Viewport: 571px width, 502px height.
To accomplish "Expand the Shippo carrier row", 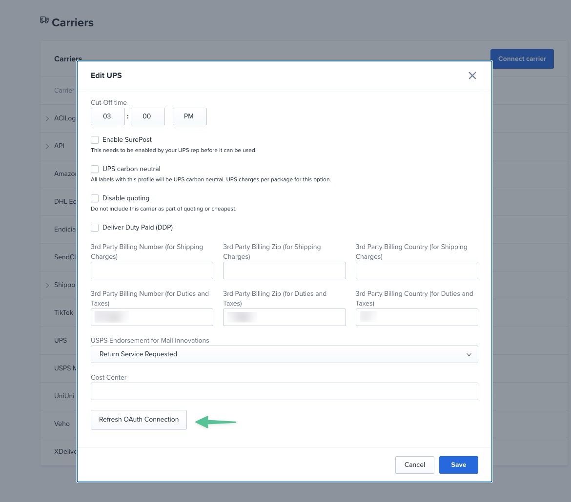I will pyautogui.click(x=47, y=285).
